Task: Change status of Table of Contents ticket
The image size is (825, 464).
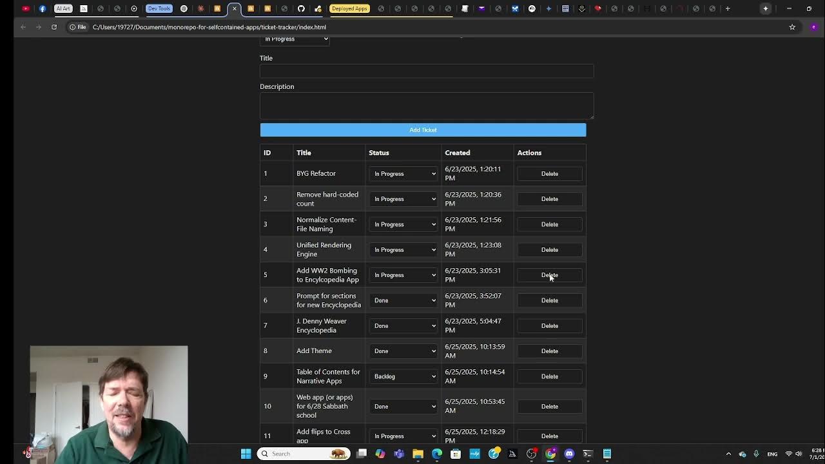Action: [x=403, y=376]
